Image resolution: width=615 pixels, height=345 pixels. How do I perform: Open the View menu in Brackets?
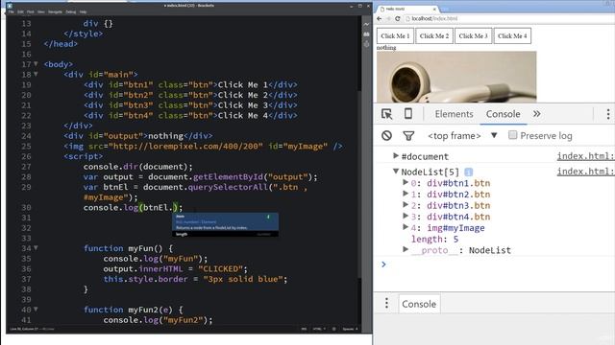coord(40,12)
